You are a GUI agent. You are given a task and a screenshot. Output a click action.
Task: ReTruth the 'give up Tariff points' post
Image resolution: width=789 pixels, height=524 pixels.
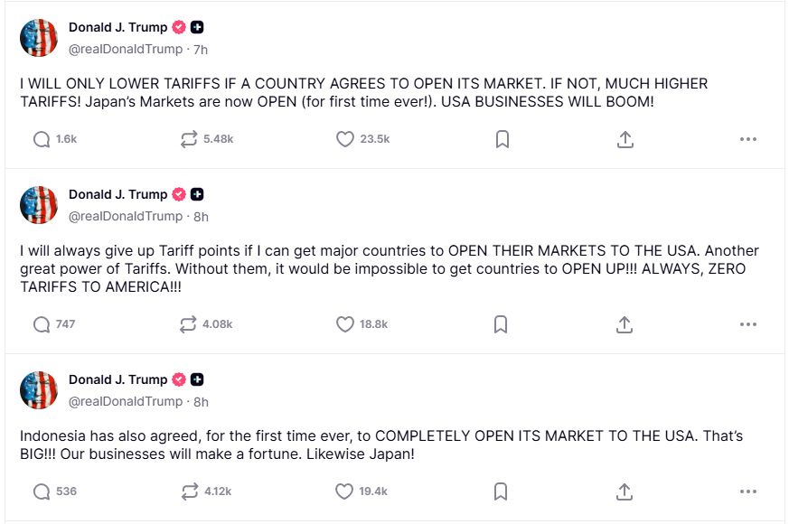click(x=189, y=324)
